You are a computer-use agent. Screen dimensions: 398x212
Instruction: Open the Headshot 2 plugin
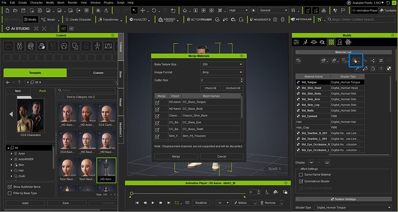260,20
